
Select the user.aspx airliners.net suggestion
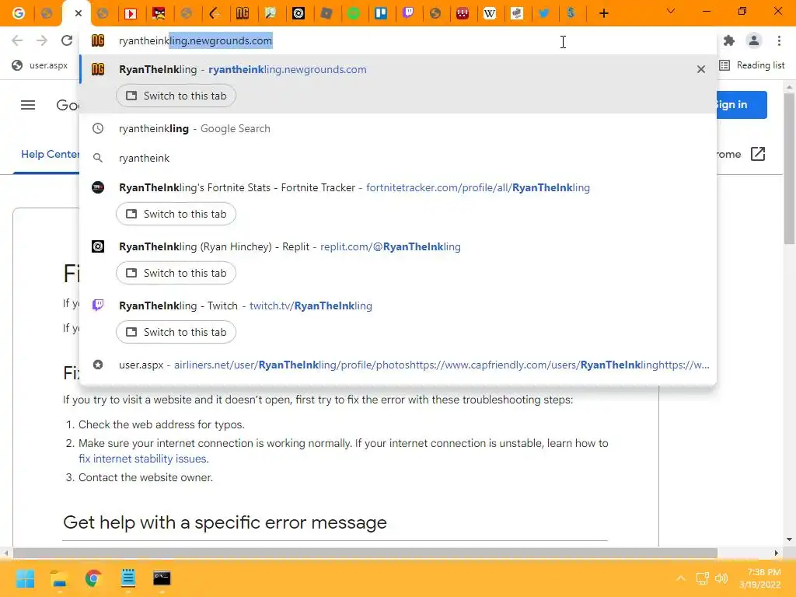(398, 365)
